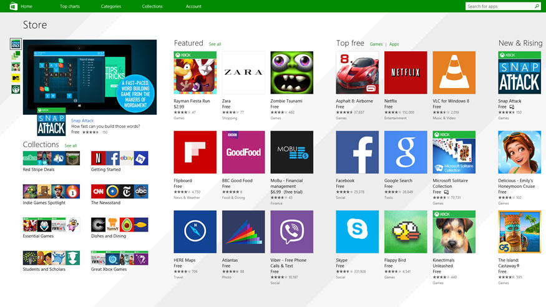Open Great Xbox Games collection
Viewport: 546px width, 307px height.
tap(119, 258)
